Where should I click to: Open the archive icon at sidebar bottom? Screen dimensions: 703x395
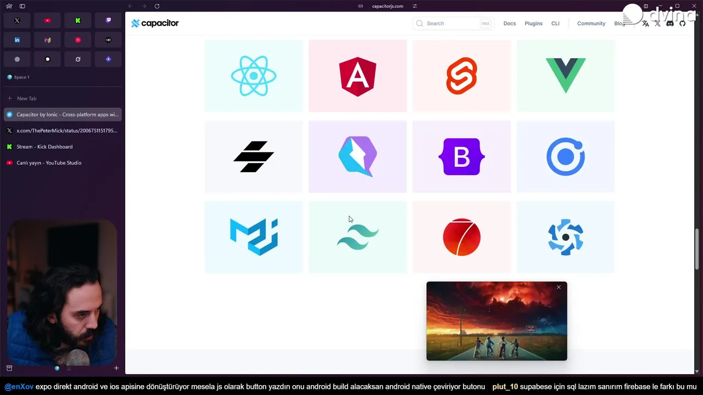[x=9, y=368]
